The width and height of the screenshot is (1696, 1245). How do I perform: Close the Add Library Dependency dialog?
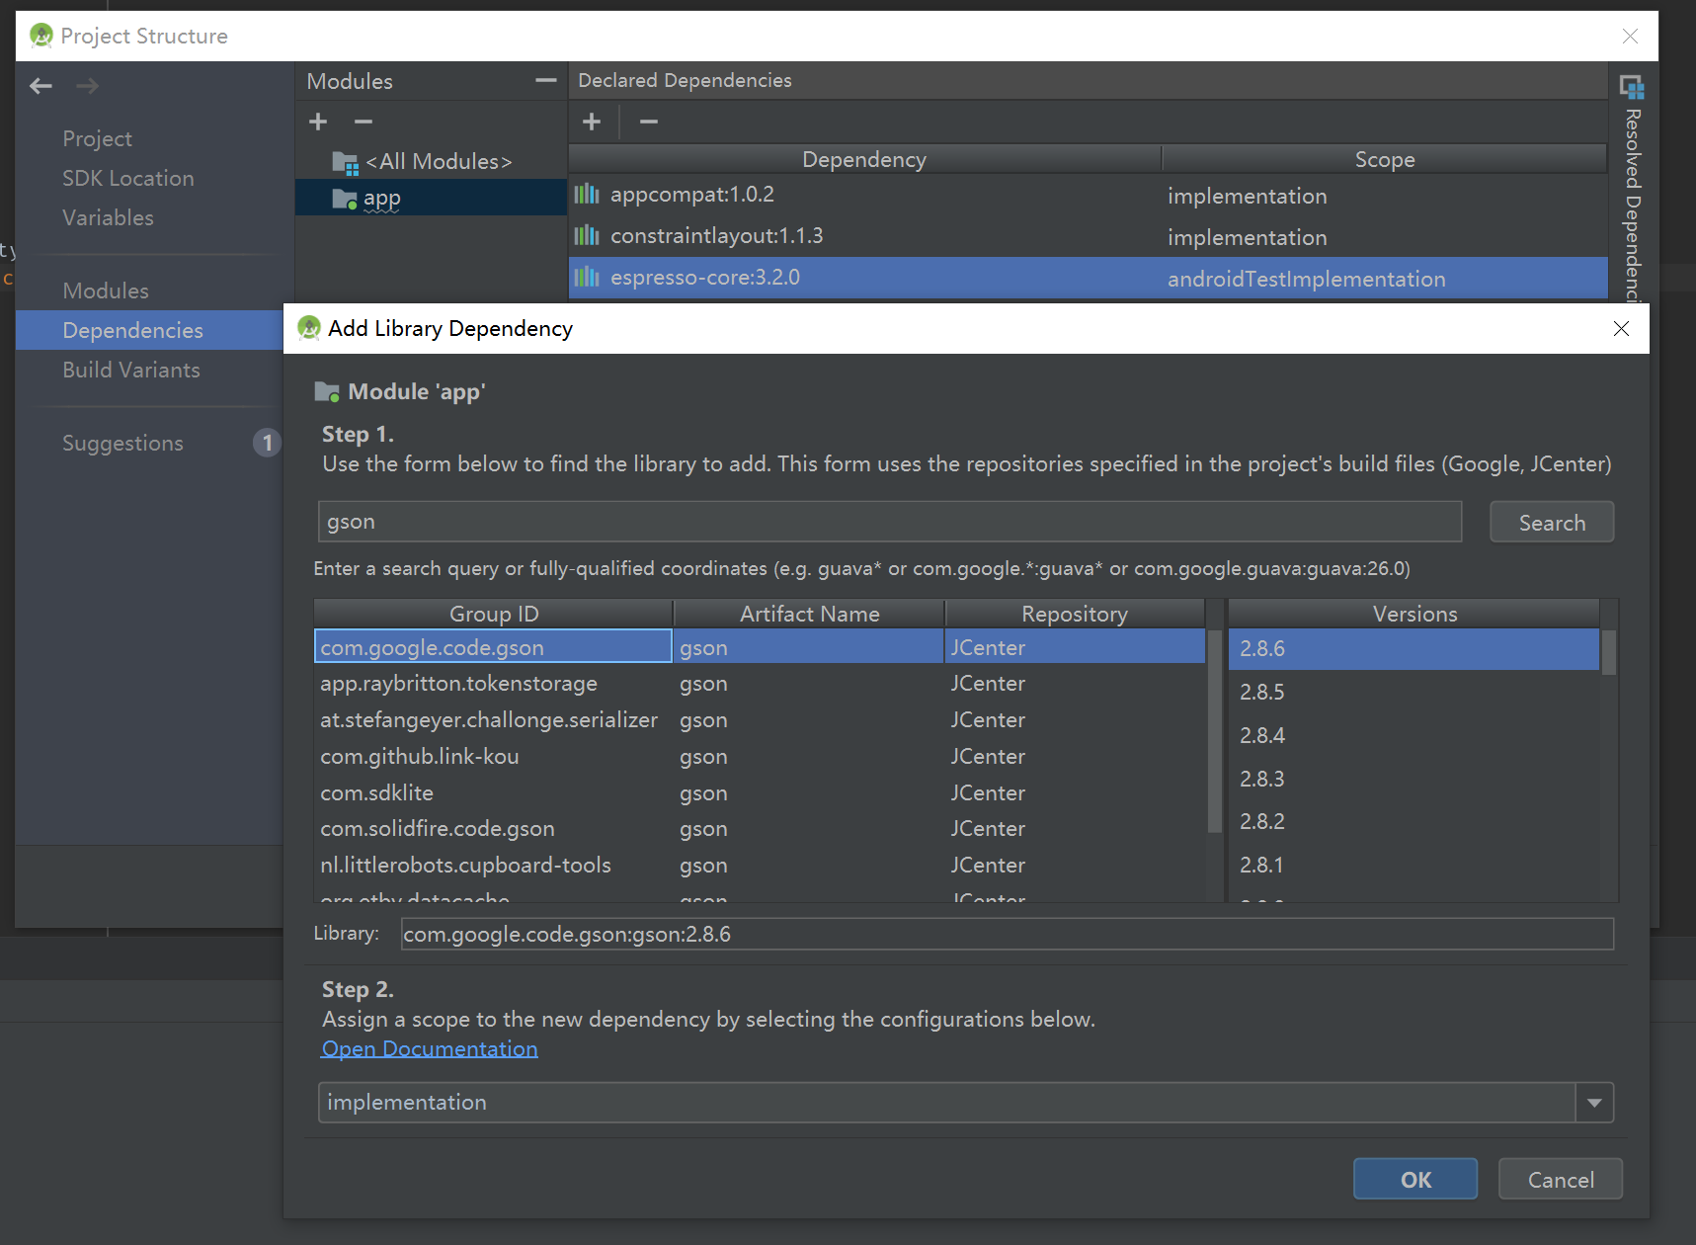click(x=1621, y=328)
